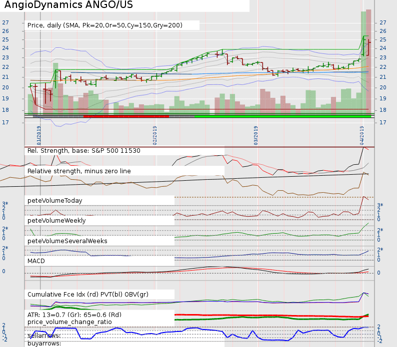Click the 17 label on the left price axis

coord(5,122)
